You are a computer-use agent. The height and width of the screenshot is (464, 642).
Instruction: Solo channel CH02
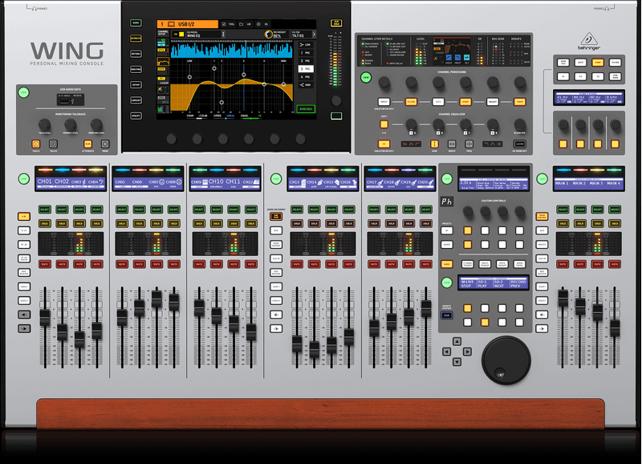pos(62,223)
